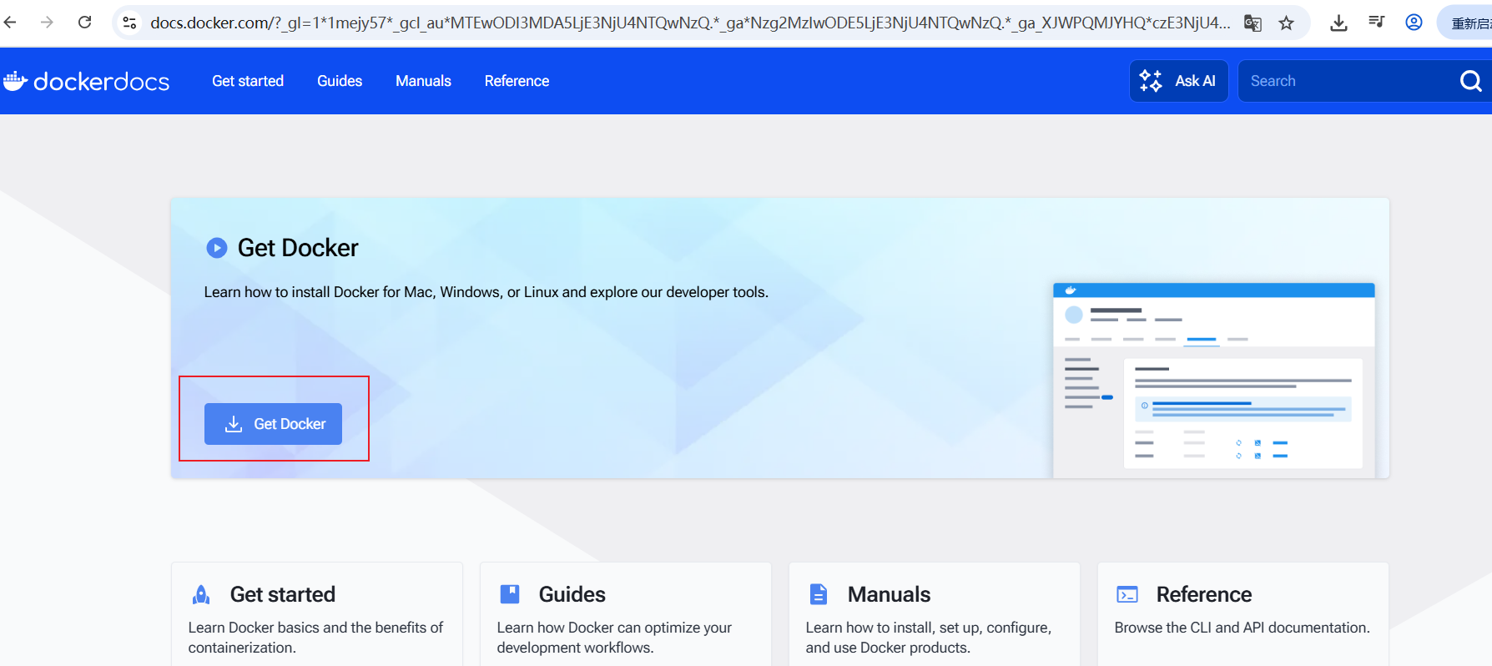Open the media control icon
1492x666 pixels.
[x=1376, y=23]
